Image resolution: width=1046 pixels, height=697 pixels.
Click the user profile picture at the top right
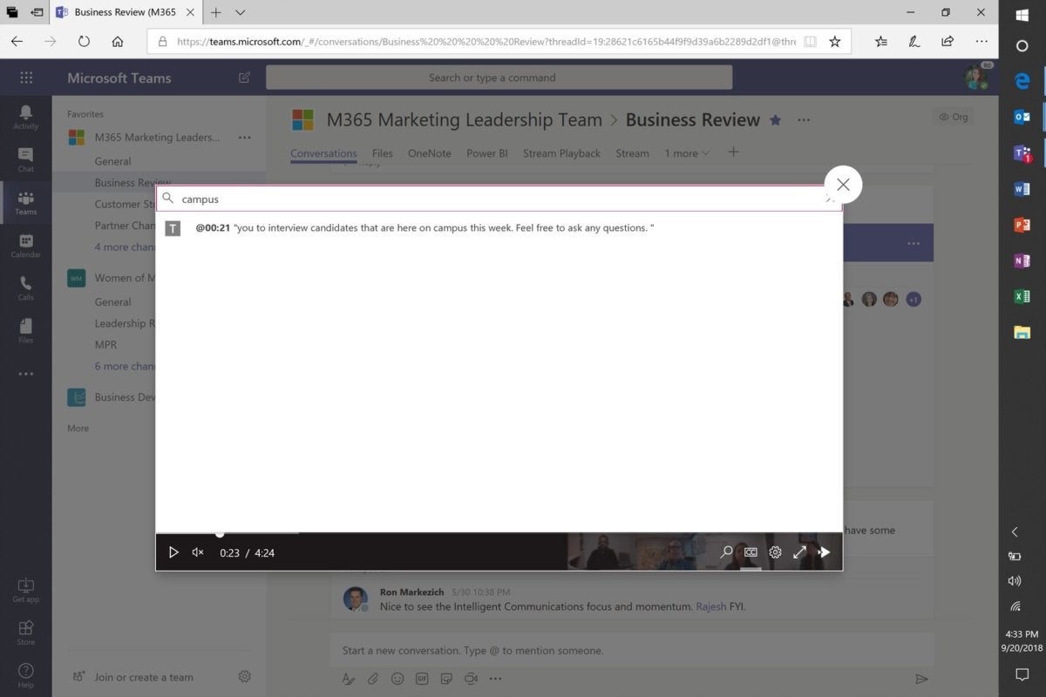[975, 78]
